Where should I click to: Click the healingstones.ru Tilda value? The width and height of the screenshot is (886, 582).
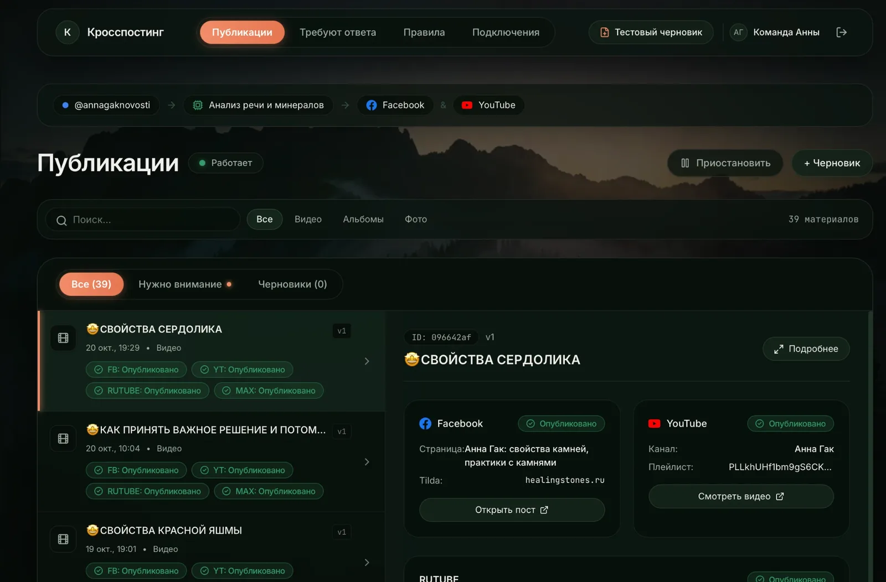pos(565,480)
